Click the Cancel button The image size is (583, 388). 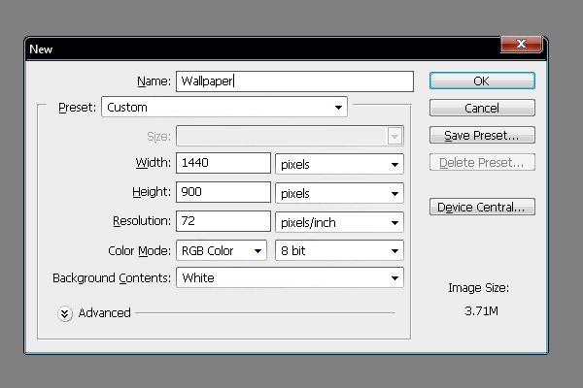[482, 108]
